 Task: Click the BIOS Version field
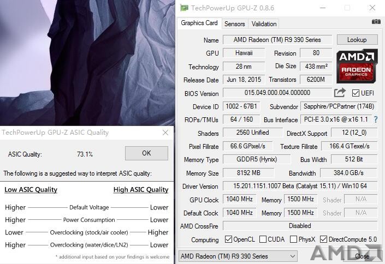pos(277,93)
